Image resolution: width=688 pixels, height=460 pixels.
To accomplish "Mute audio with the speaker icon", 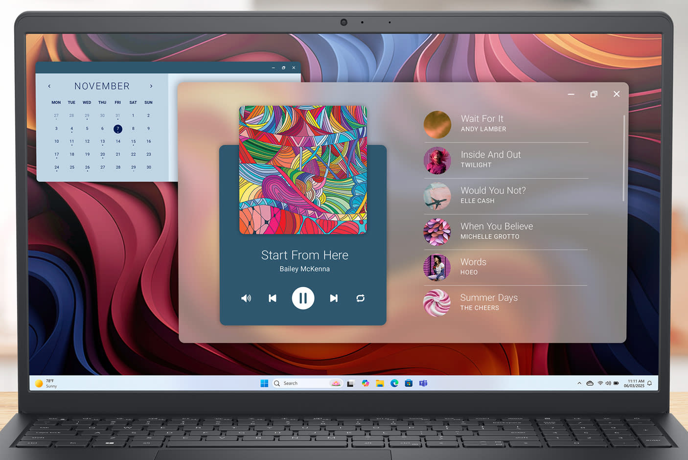I will point(246,298).
